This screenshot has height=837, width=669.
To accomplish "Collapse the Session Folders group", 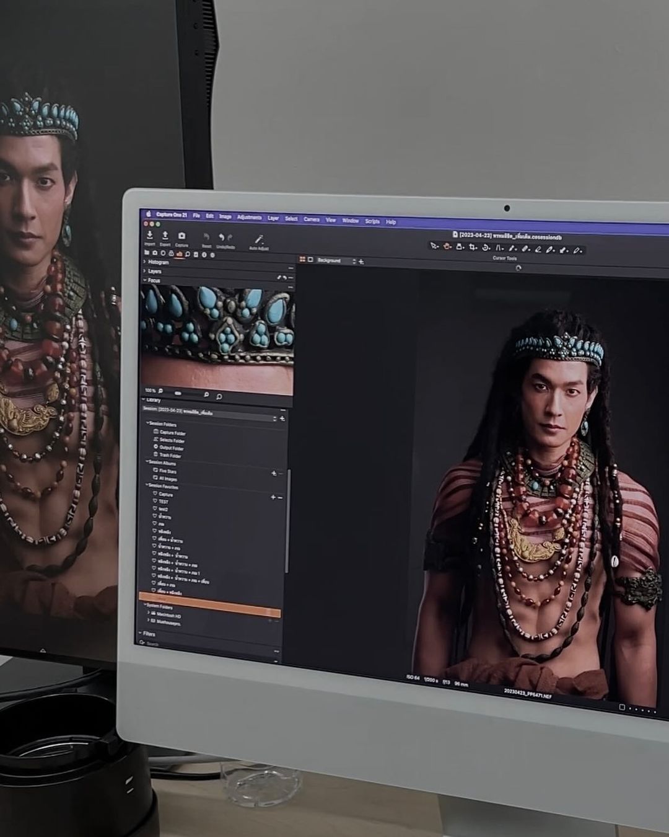I will click(148, 424).
